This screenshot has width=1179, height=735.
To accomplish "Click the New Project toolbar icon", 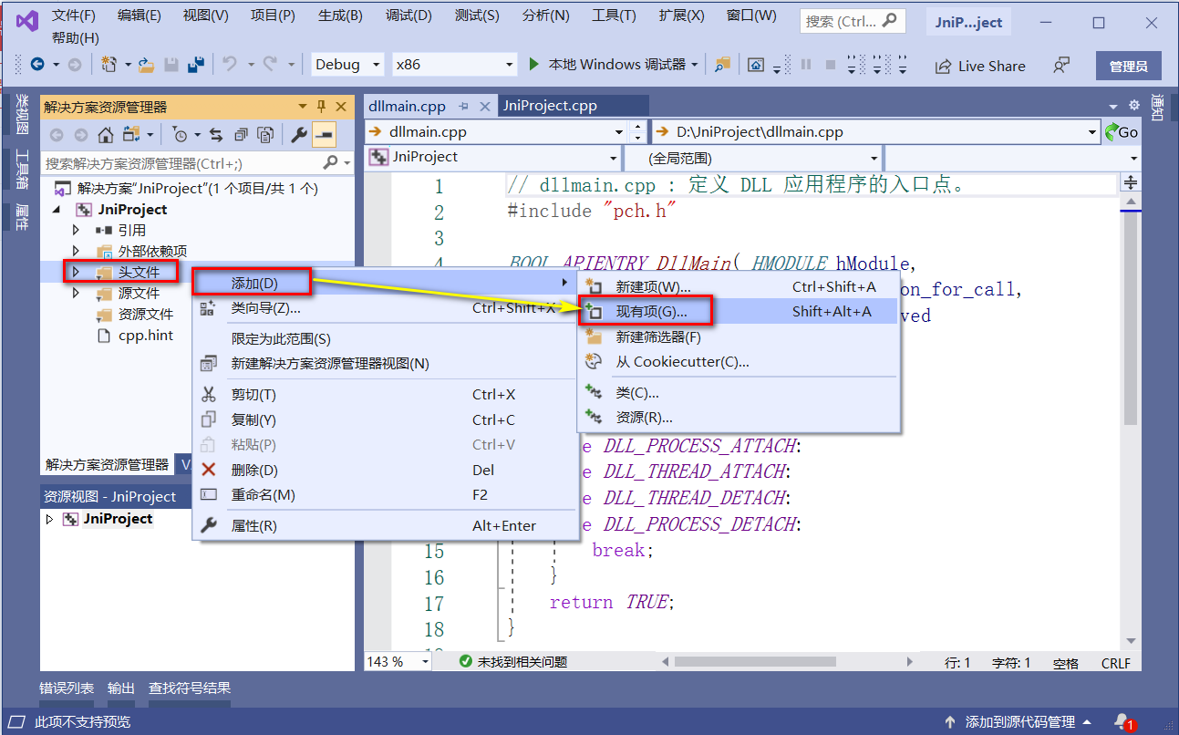I will [109, 65].
